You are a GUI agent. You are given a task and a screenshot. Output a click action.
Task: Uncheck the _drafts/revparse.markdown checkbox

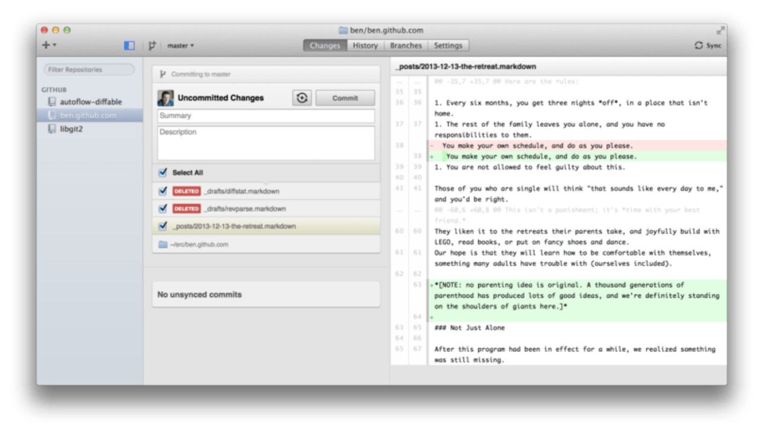162,208
